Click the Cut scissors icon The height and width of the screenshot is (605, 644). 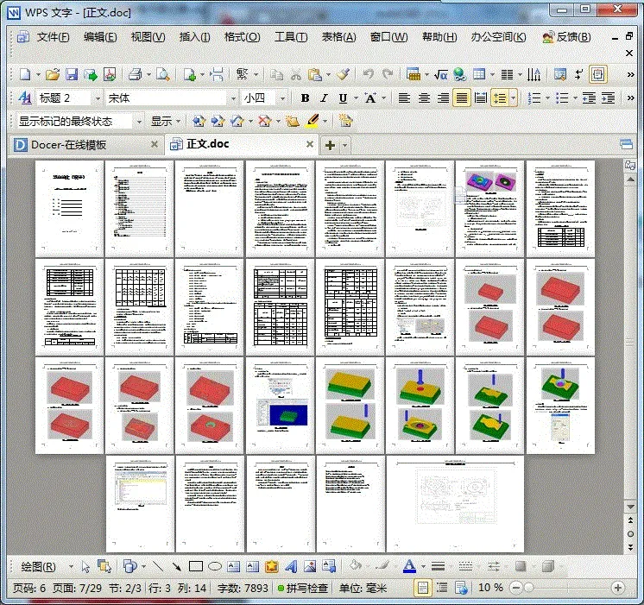click(x=296, y=75)
